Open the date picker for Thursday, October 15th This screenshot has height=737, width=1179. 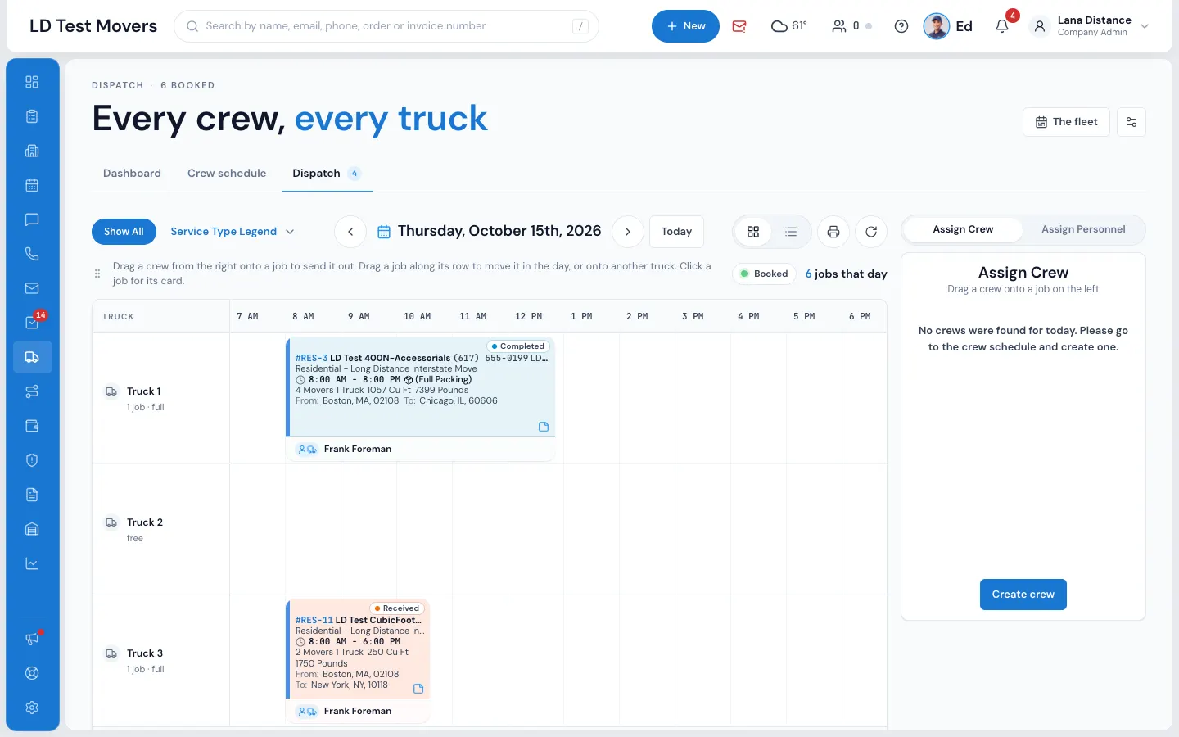pos(490,232)
